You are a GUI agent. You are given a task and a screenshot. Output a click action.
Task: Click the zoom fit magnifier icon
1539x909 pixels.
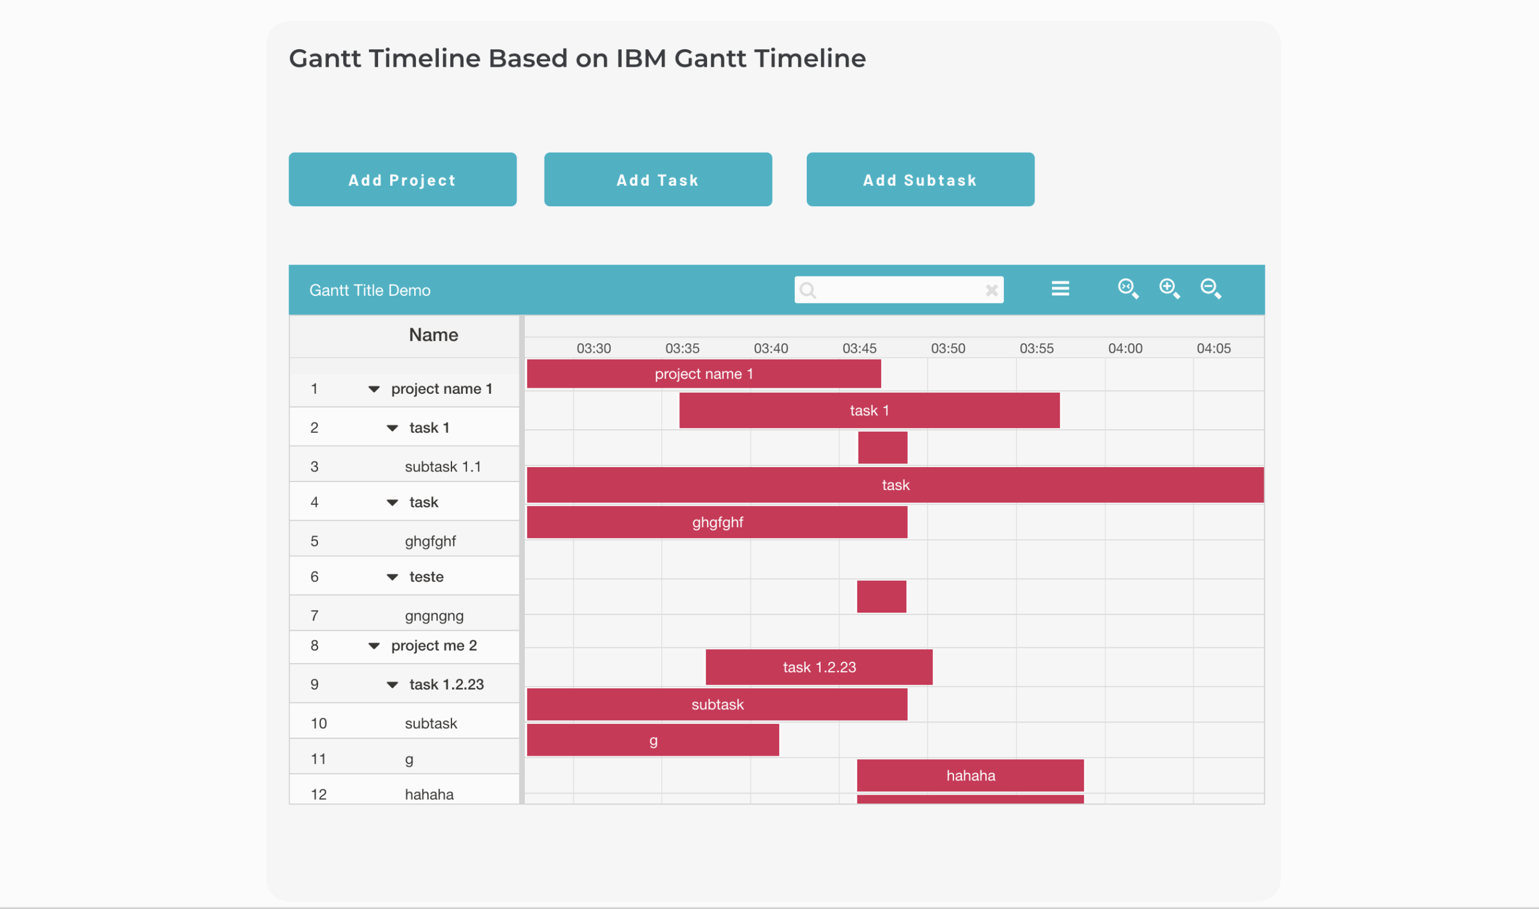click(1127, 289)
